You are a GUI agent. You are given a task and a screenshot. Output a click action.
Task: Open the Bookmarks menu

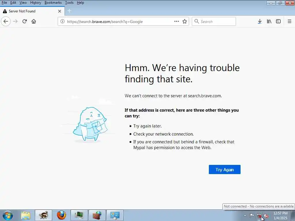pyautogui.click(x=53, y=3)
